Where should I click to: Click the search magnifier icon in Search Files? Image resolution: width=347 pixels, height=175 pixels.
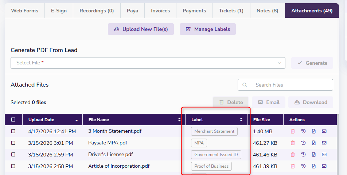pyautogui.click(x=245, y=85)
